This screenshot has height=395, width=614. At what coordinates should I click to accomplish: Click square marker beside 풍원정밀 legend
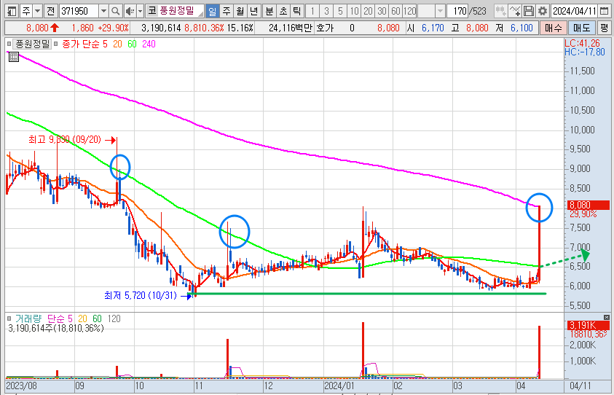(9, 44)
